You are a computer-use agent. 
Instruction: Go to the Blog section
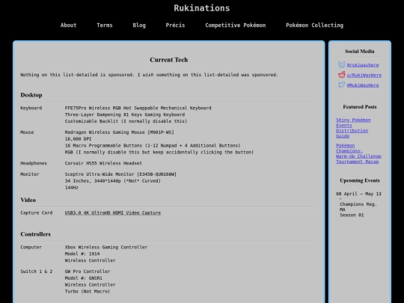point(139,25)
